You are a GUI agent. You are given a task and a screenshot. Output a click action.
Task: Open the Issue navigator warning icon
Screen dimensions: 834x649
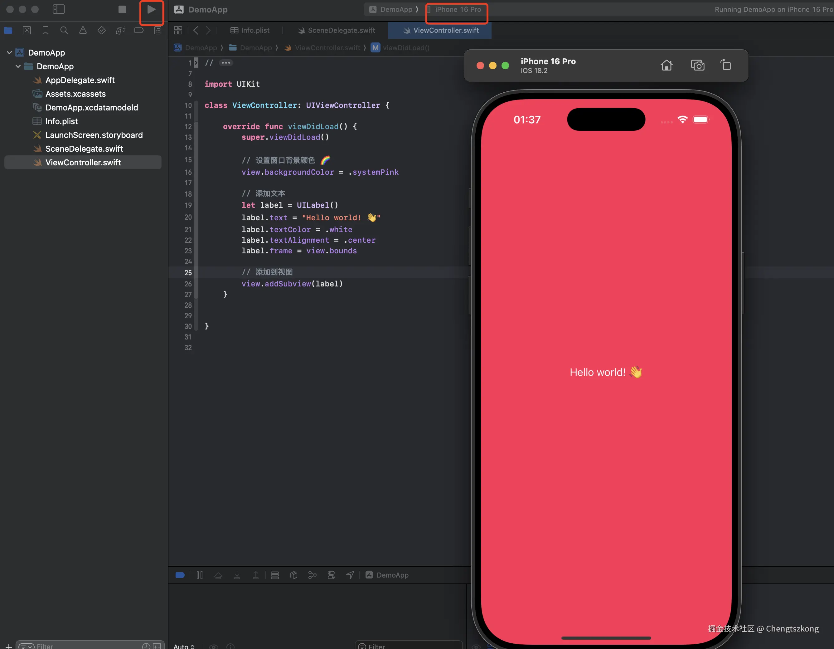tap(83, 31)
